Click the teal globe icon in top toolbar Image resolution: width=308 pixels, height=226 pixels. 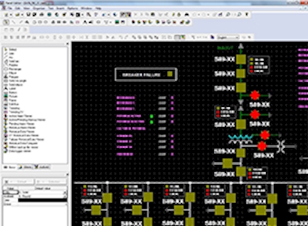tap(49, 15)
